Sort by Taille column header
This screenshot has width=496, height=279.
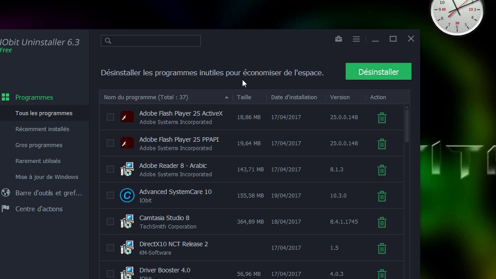(244, 97)
